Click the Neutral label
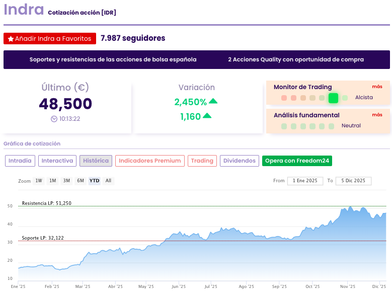This screenshot has width=392, height=295. pos(351,126)
